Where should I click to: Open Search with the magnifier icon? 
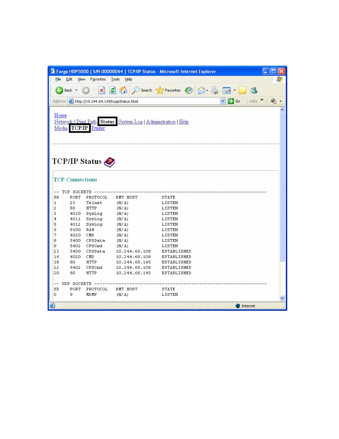tap(135, 90)
